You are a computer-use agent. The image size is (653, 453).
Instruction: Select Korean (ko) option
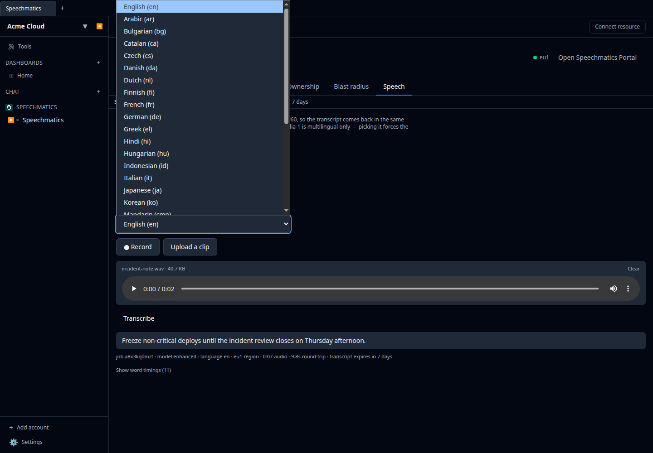[200, 202]
